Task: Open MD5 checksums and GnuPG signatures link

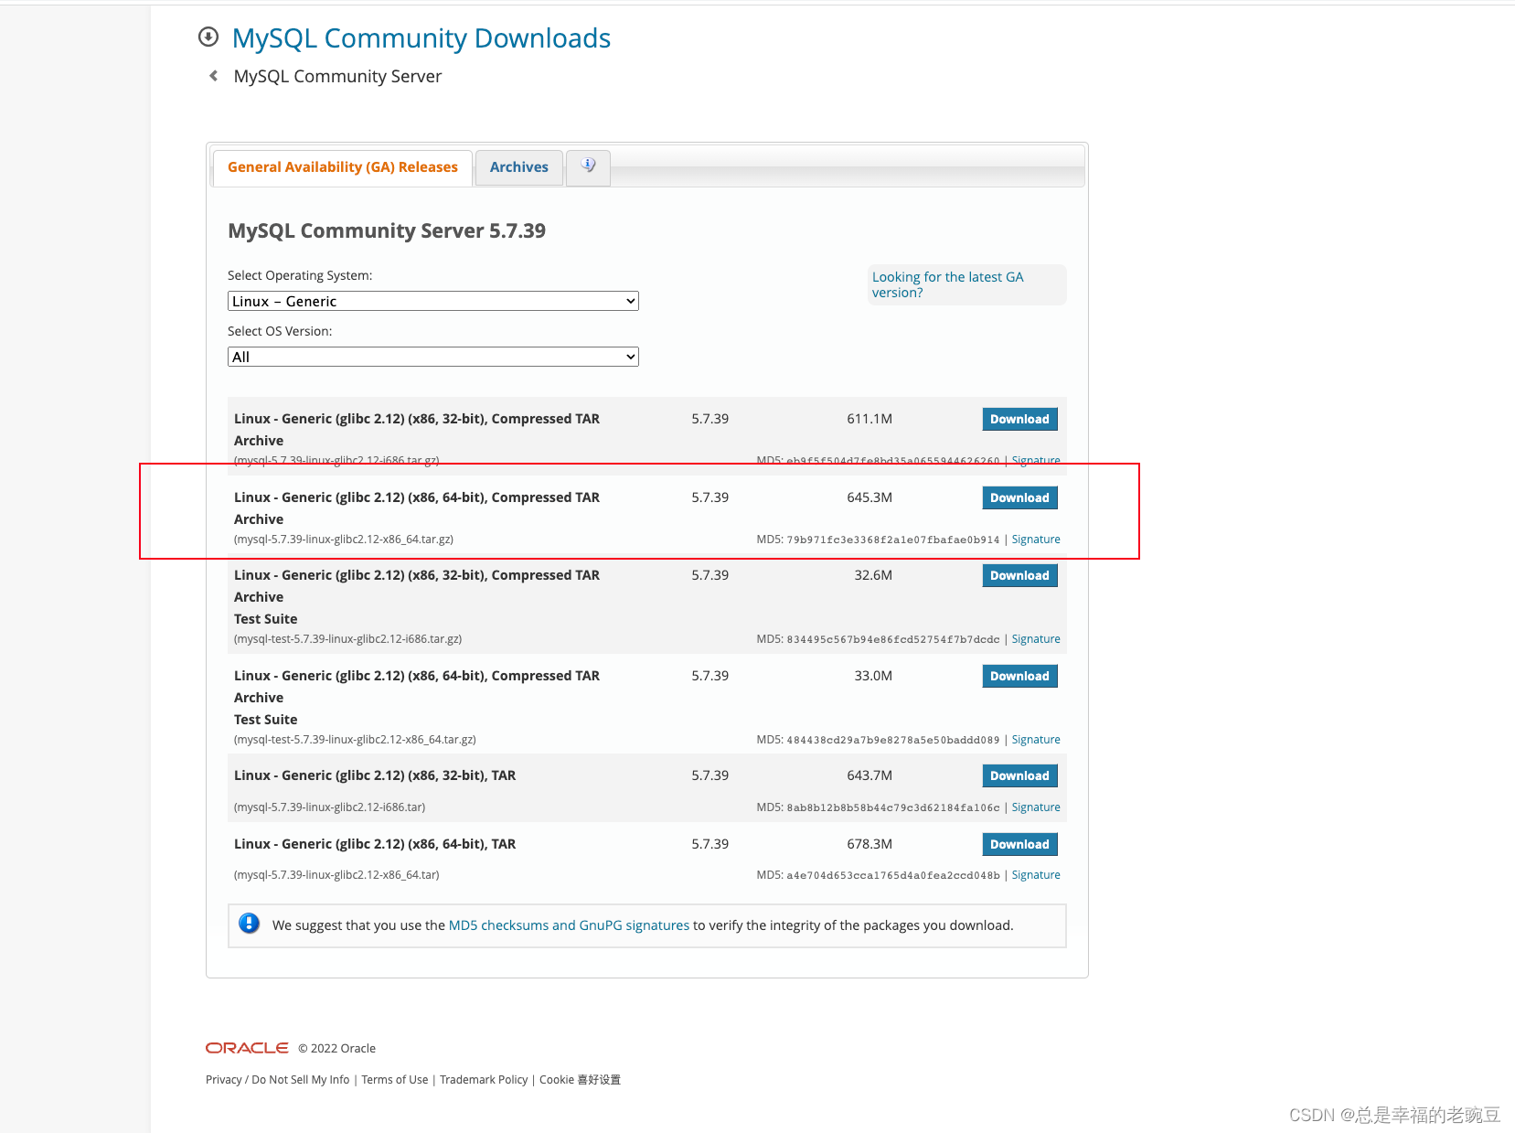Action: click(569, 925)
